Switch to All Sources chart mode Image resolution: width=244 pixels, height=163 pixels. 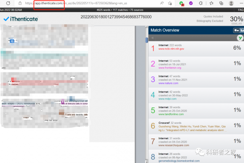[242, 30]
